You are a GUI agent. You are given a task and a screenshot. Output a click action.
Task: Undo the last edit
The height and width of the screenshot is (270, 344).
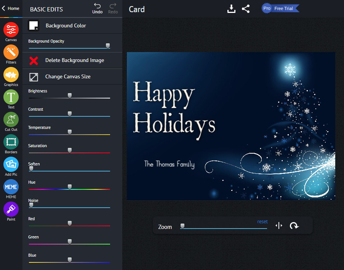pos(97,8)
